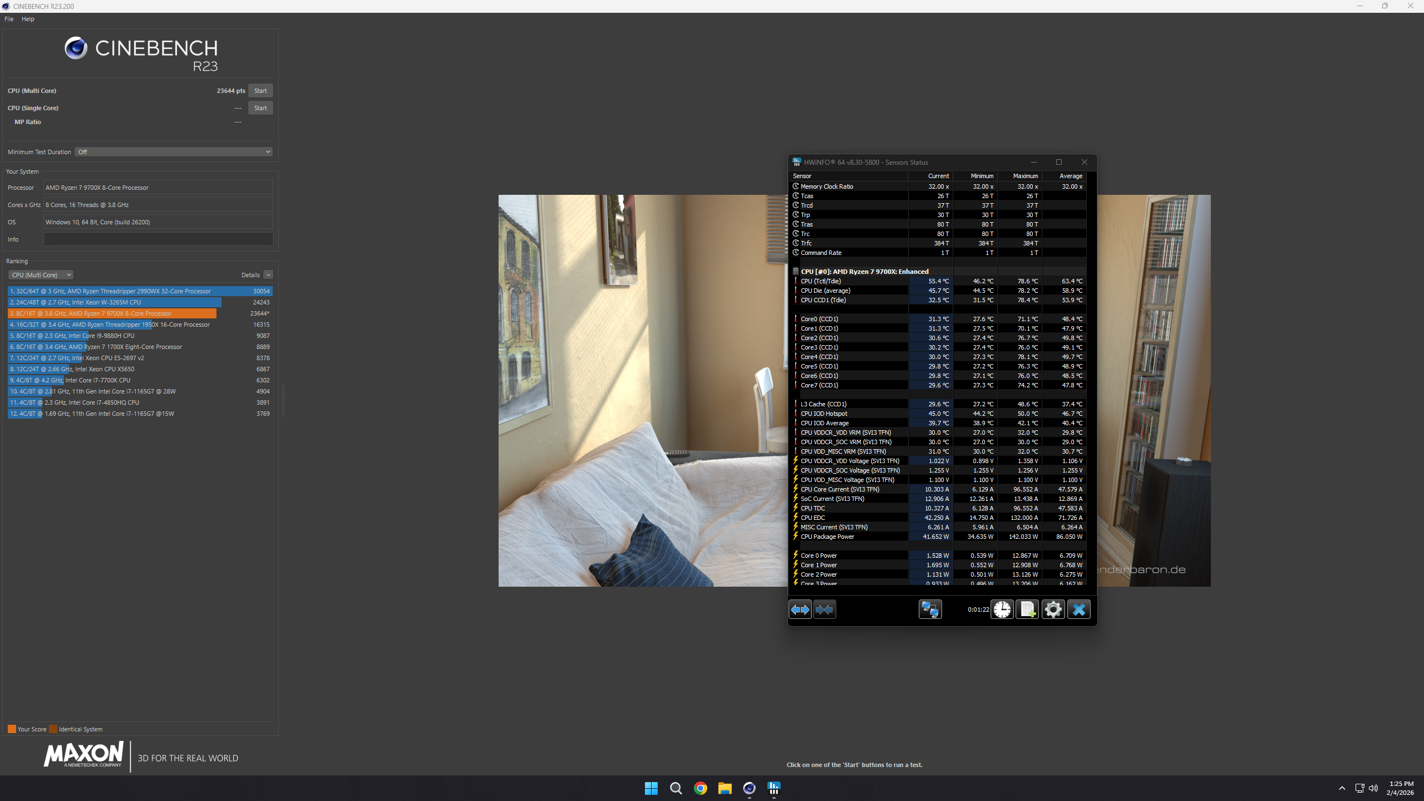Select the Command Rate sensor row
The height and width of the screenshot is (801, 1424).
tap(938, 253)
